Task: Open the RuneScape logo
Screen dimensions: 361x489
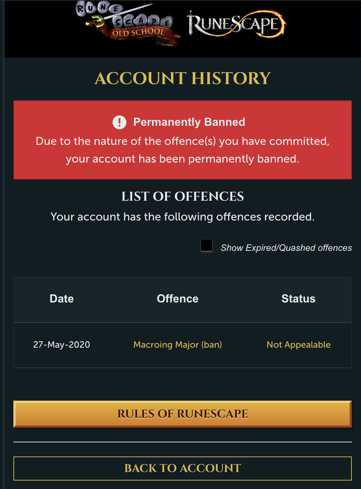Action: click(237, 24)
